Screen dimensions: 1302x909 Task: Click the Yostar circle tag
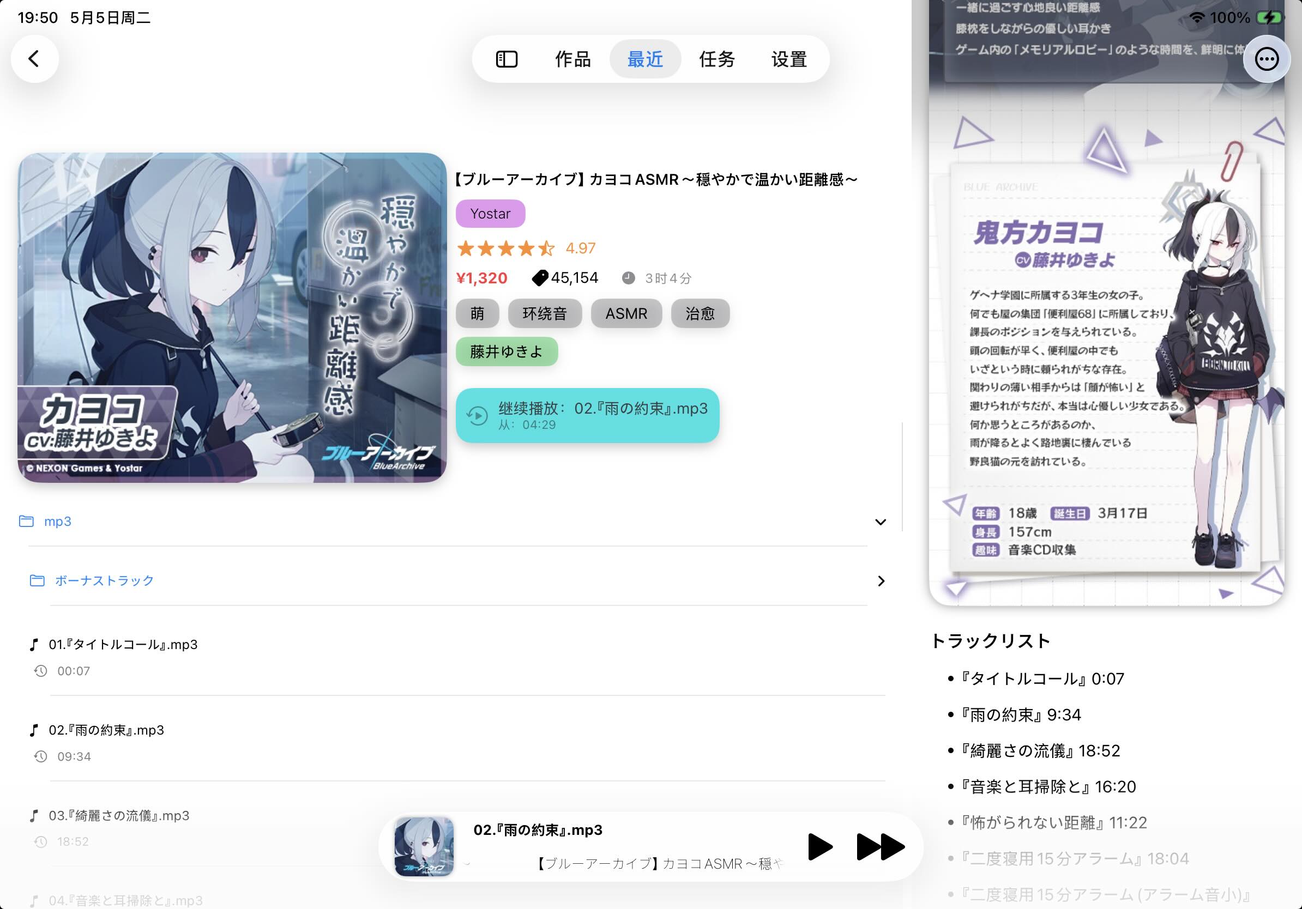(491, 214)
